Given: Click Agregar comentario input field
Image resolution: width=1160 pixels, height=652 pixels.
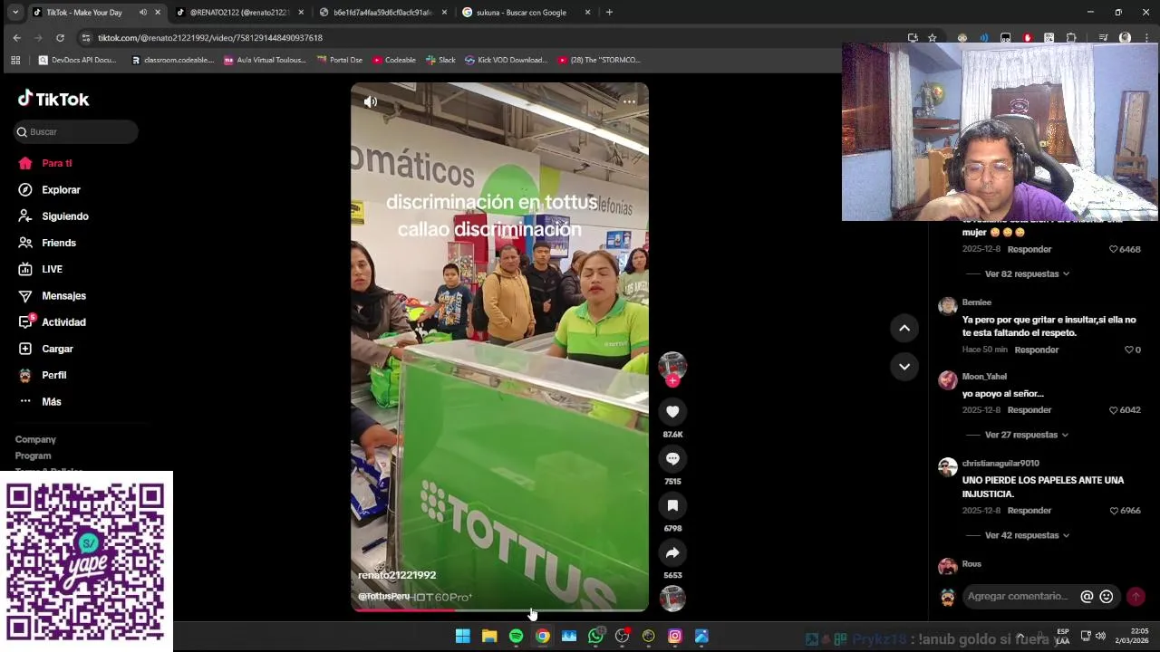Looking at the screenshot, I should [1019, 597].
